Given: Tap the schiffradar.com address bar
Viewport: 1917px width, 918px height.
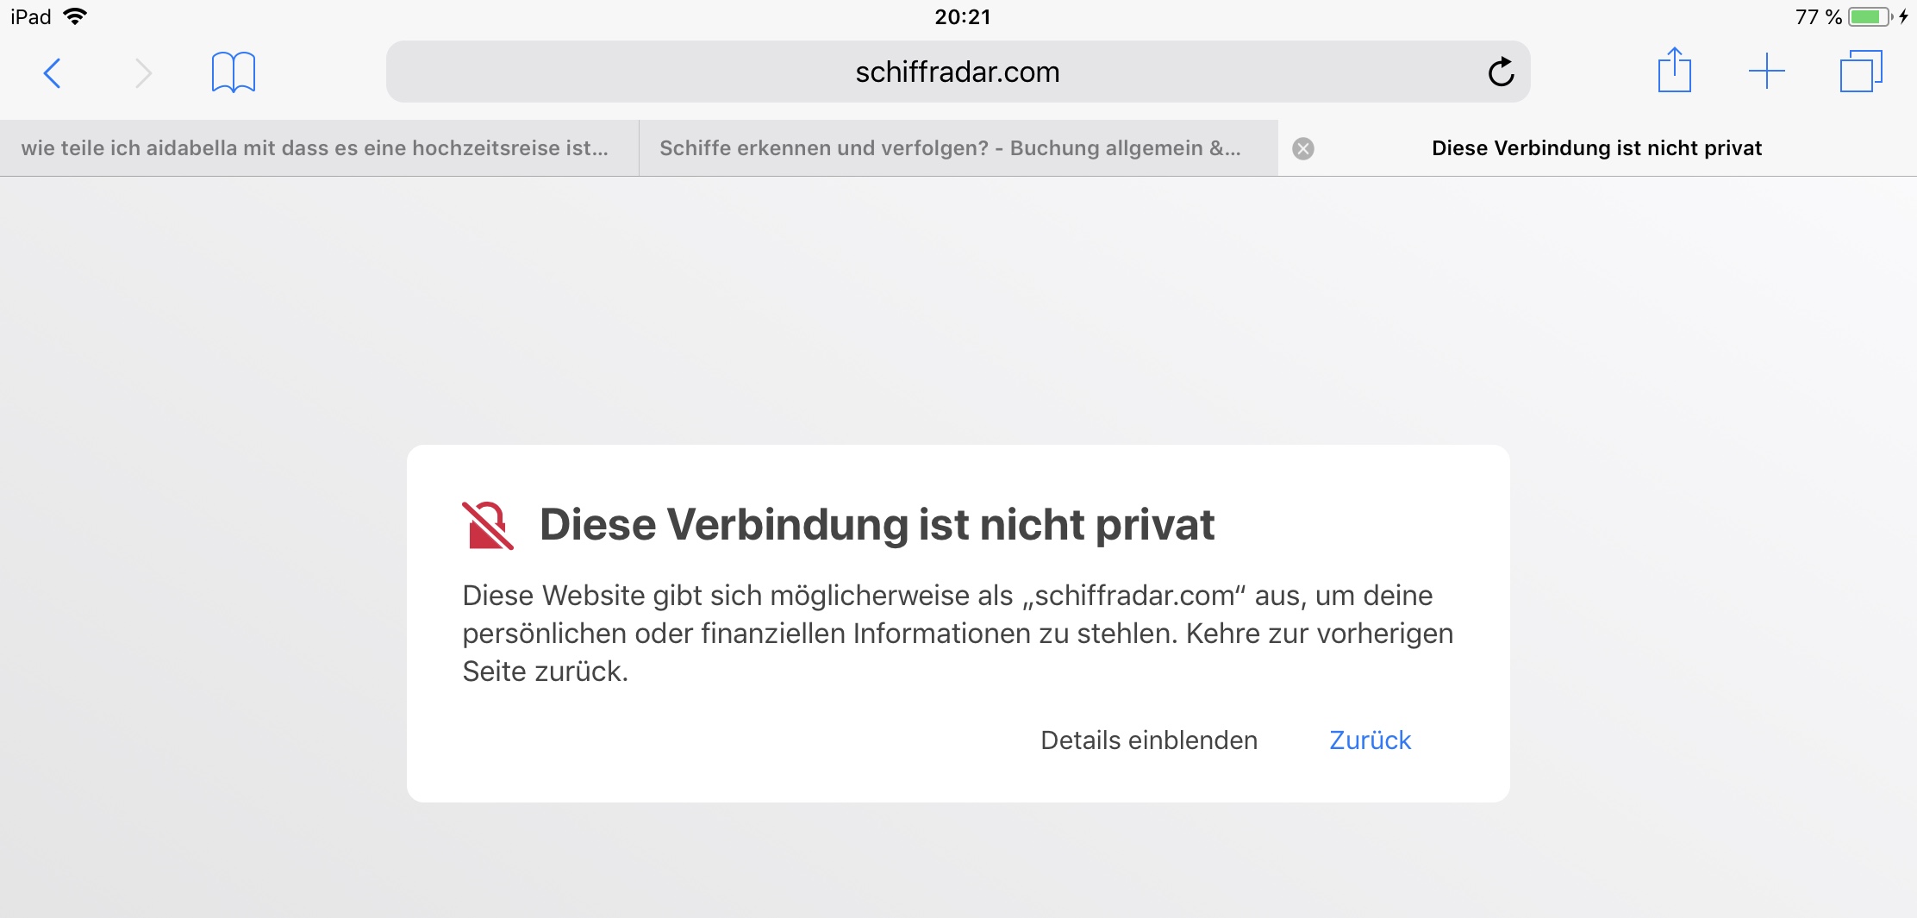Looking at the screenshot, I should coord(957,72).
